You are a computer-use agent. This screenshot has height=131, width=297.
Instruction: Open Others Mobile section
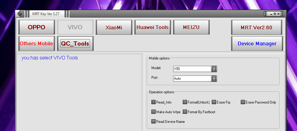coord(37,43)
